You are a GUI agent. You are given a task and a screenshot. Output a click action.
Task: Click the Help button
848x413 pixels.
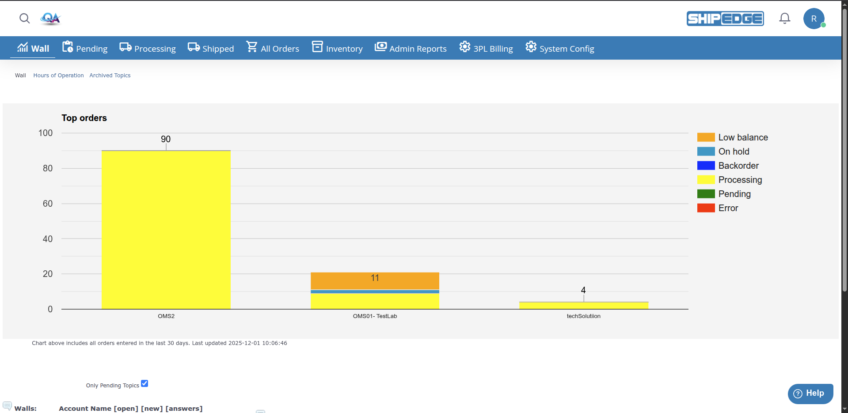point(810,394)
